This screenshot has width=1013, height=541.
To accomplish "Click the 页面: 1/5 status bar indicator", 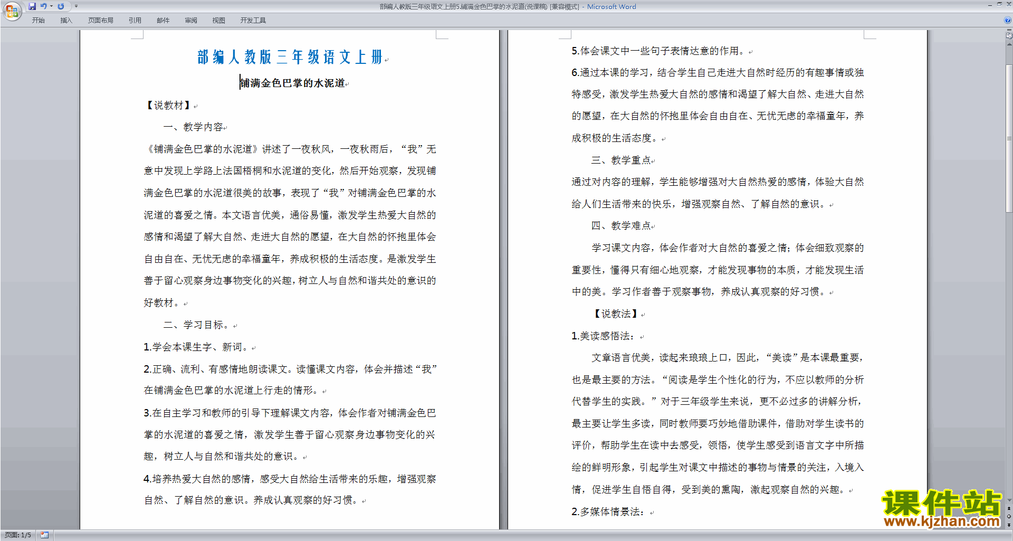I will coord(18,535).
